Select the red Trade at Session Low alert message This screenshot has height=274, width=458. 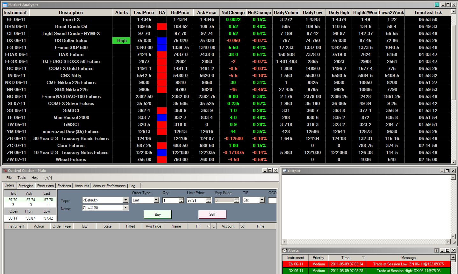point(408,264)
